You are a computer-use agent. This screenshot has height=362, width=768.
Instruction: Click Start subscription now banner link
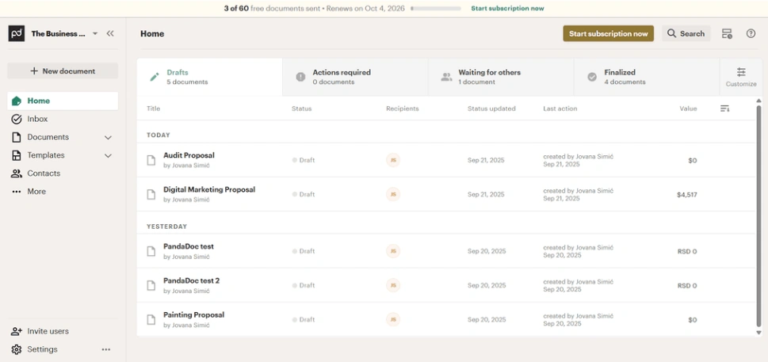(x=507, y=8)
